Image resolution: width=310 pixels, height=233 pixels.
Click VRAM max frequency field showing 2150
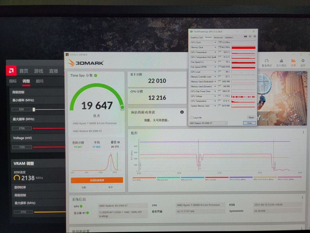[x=23, y=212]
